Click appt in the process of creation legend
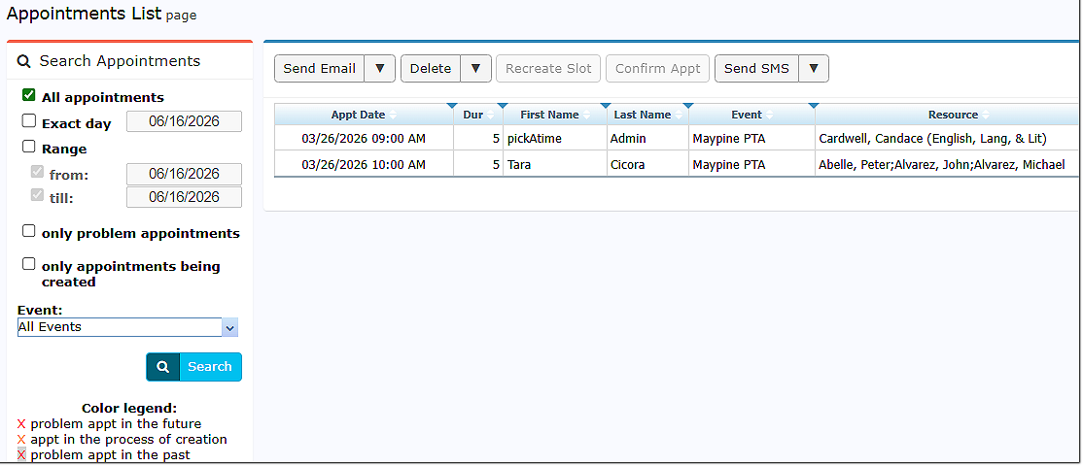This screenshot has height=466, width=1083. (128, 439)
